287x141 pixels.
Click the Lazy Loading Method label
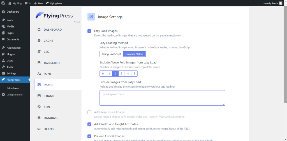point(114,43)
